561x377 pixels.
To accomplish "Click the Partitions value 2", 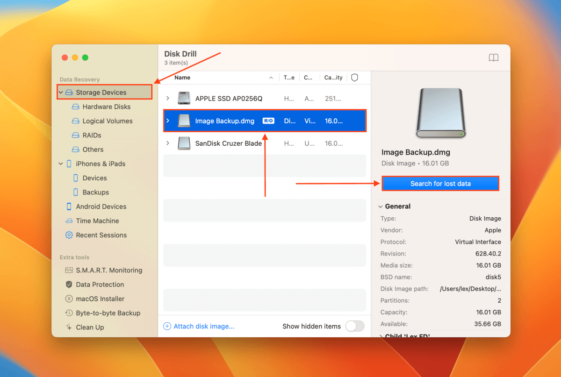I will click(x=499, y=300).
